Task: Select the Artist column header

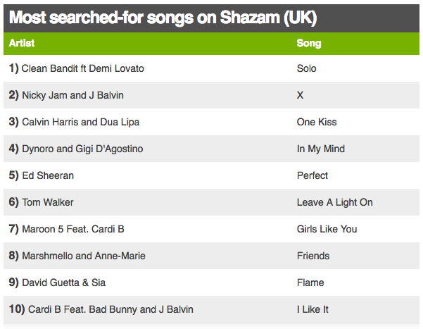Action: tap(22, 43)
